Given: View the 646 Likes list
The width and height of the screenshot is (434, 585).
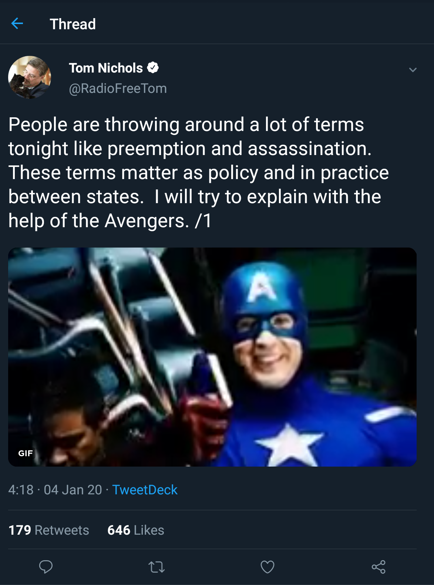Looking at the screenshot, I should point(136,530).
